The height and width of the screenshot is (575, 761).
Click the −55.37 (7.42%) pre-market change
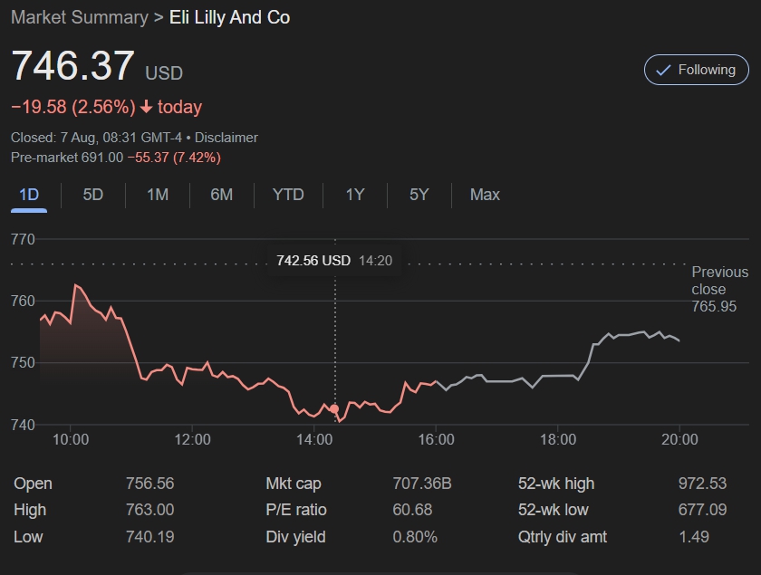tap(174, 158)
